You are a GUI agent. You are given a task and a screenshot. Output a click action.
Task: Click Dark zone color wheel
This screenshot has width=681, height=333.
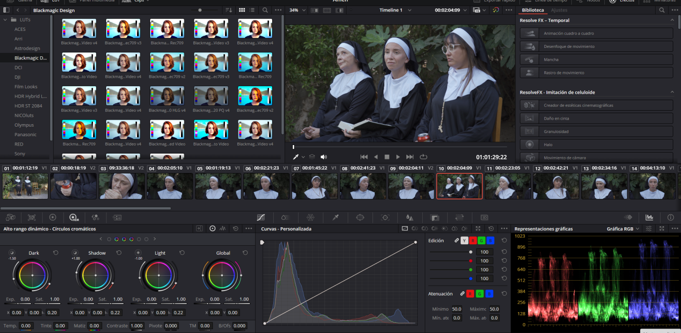point(33,276)
